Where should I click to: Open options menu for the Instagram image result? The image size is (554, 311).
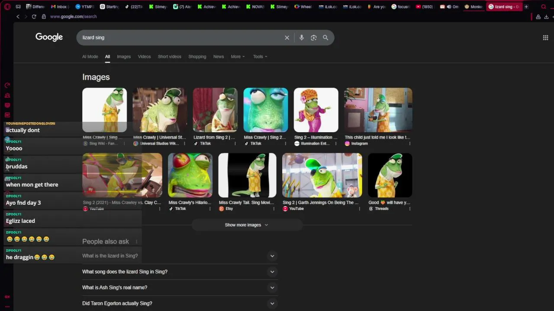click(x=409, y=143)
